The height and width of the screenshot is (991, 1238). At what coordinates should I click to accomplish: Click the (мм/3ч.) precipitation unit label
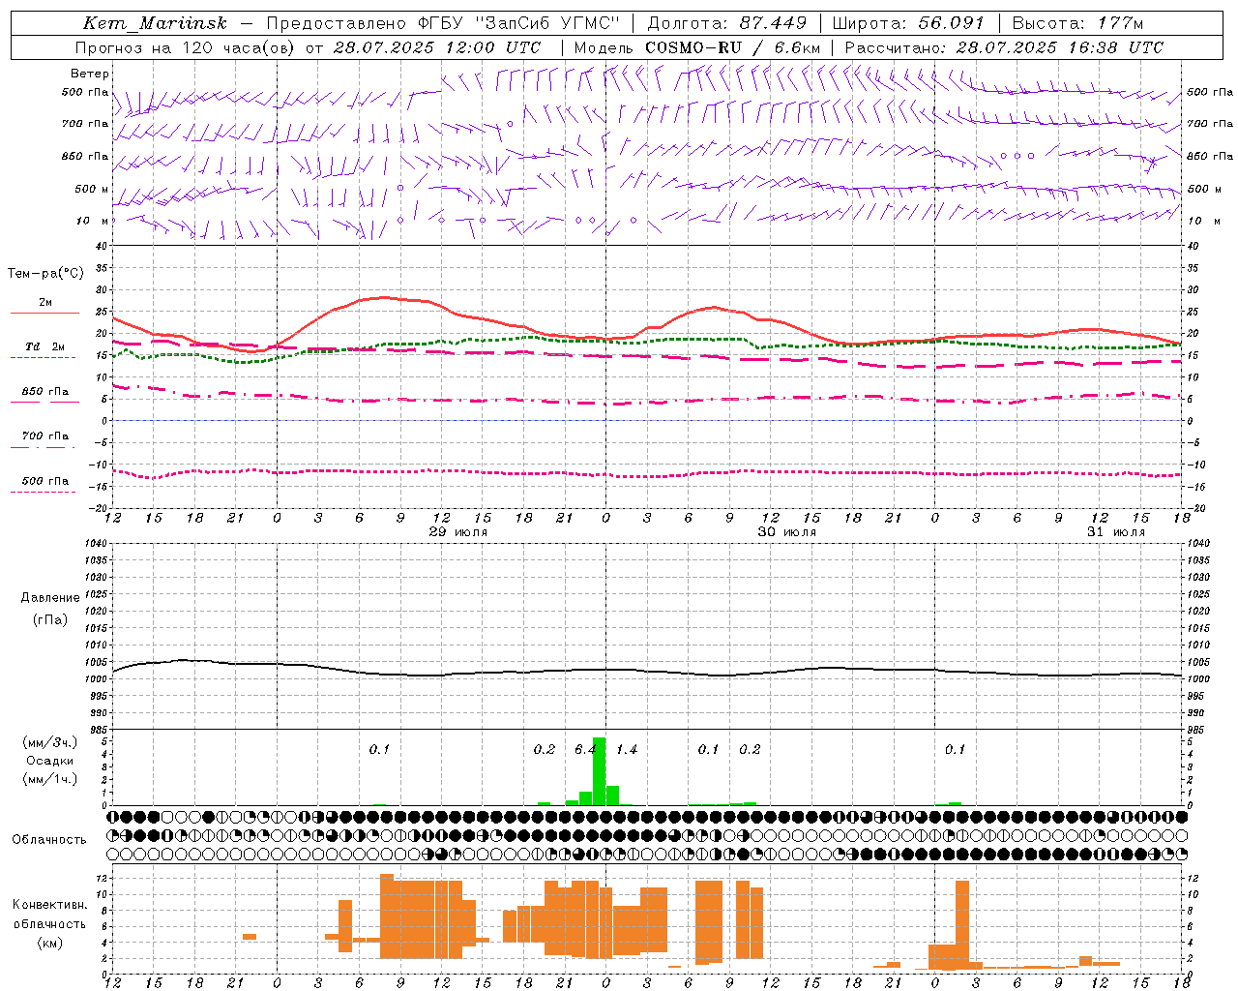pyautogui.click(x=50, y=742)
